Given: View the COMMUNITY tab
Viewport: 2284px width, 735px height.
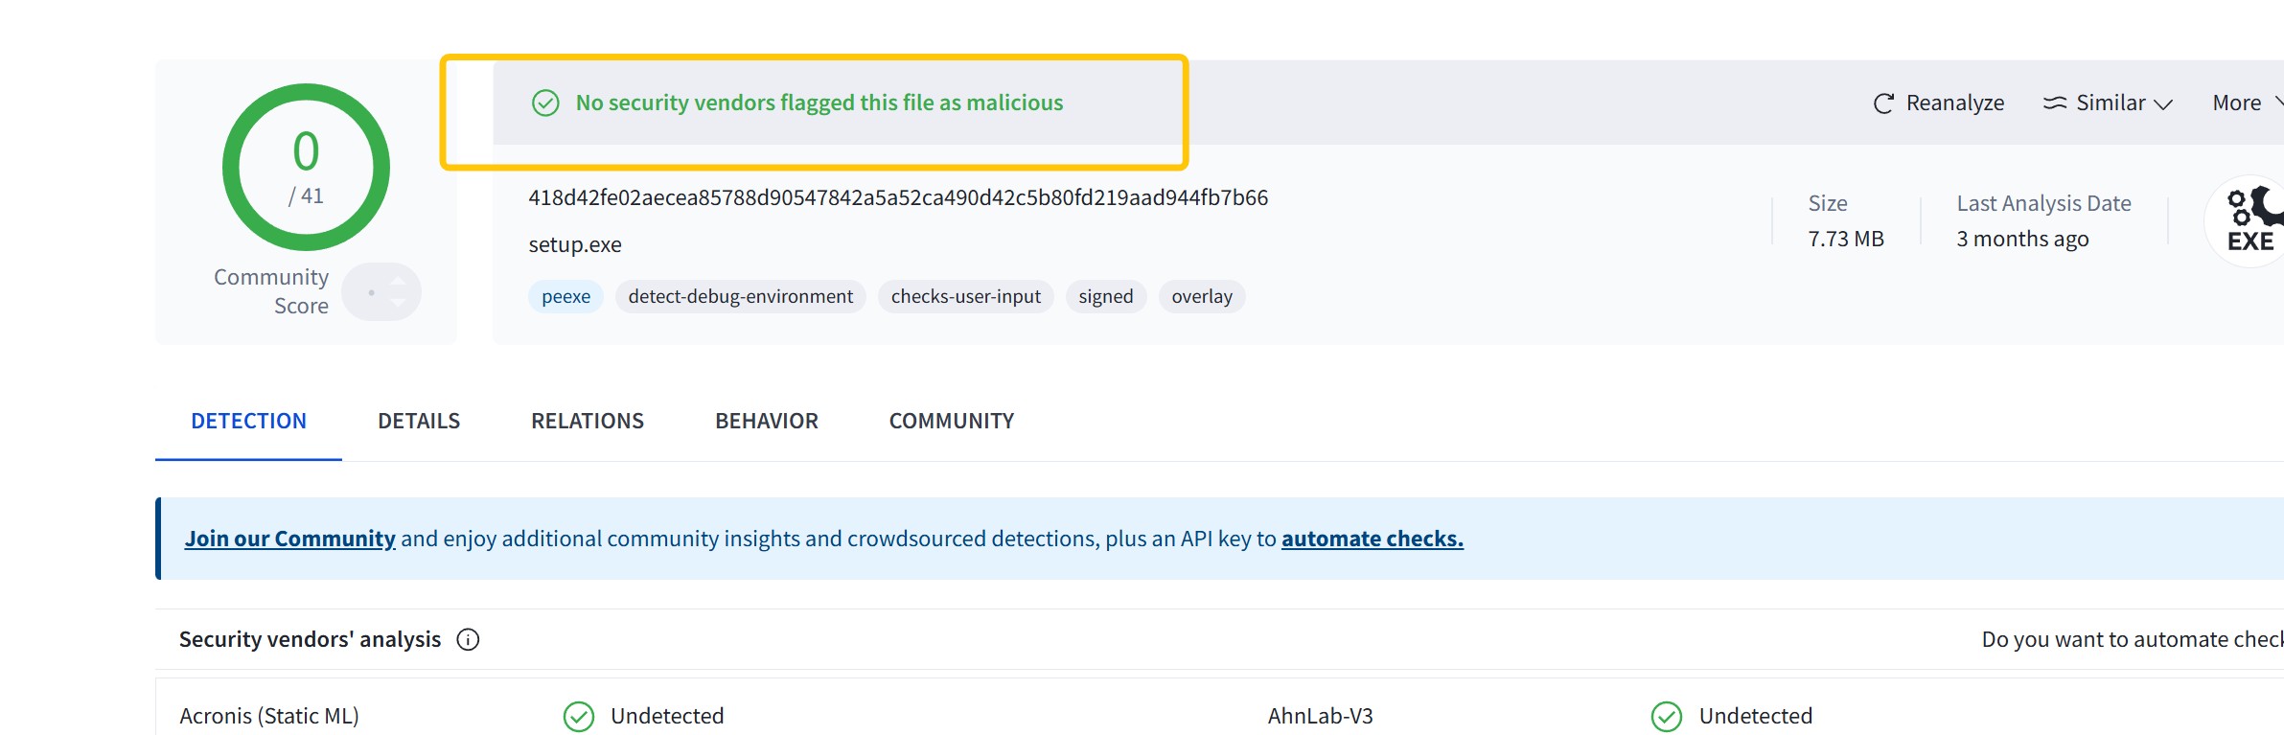Looking at the screenshot, I should 952,421.
